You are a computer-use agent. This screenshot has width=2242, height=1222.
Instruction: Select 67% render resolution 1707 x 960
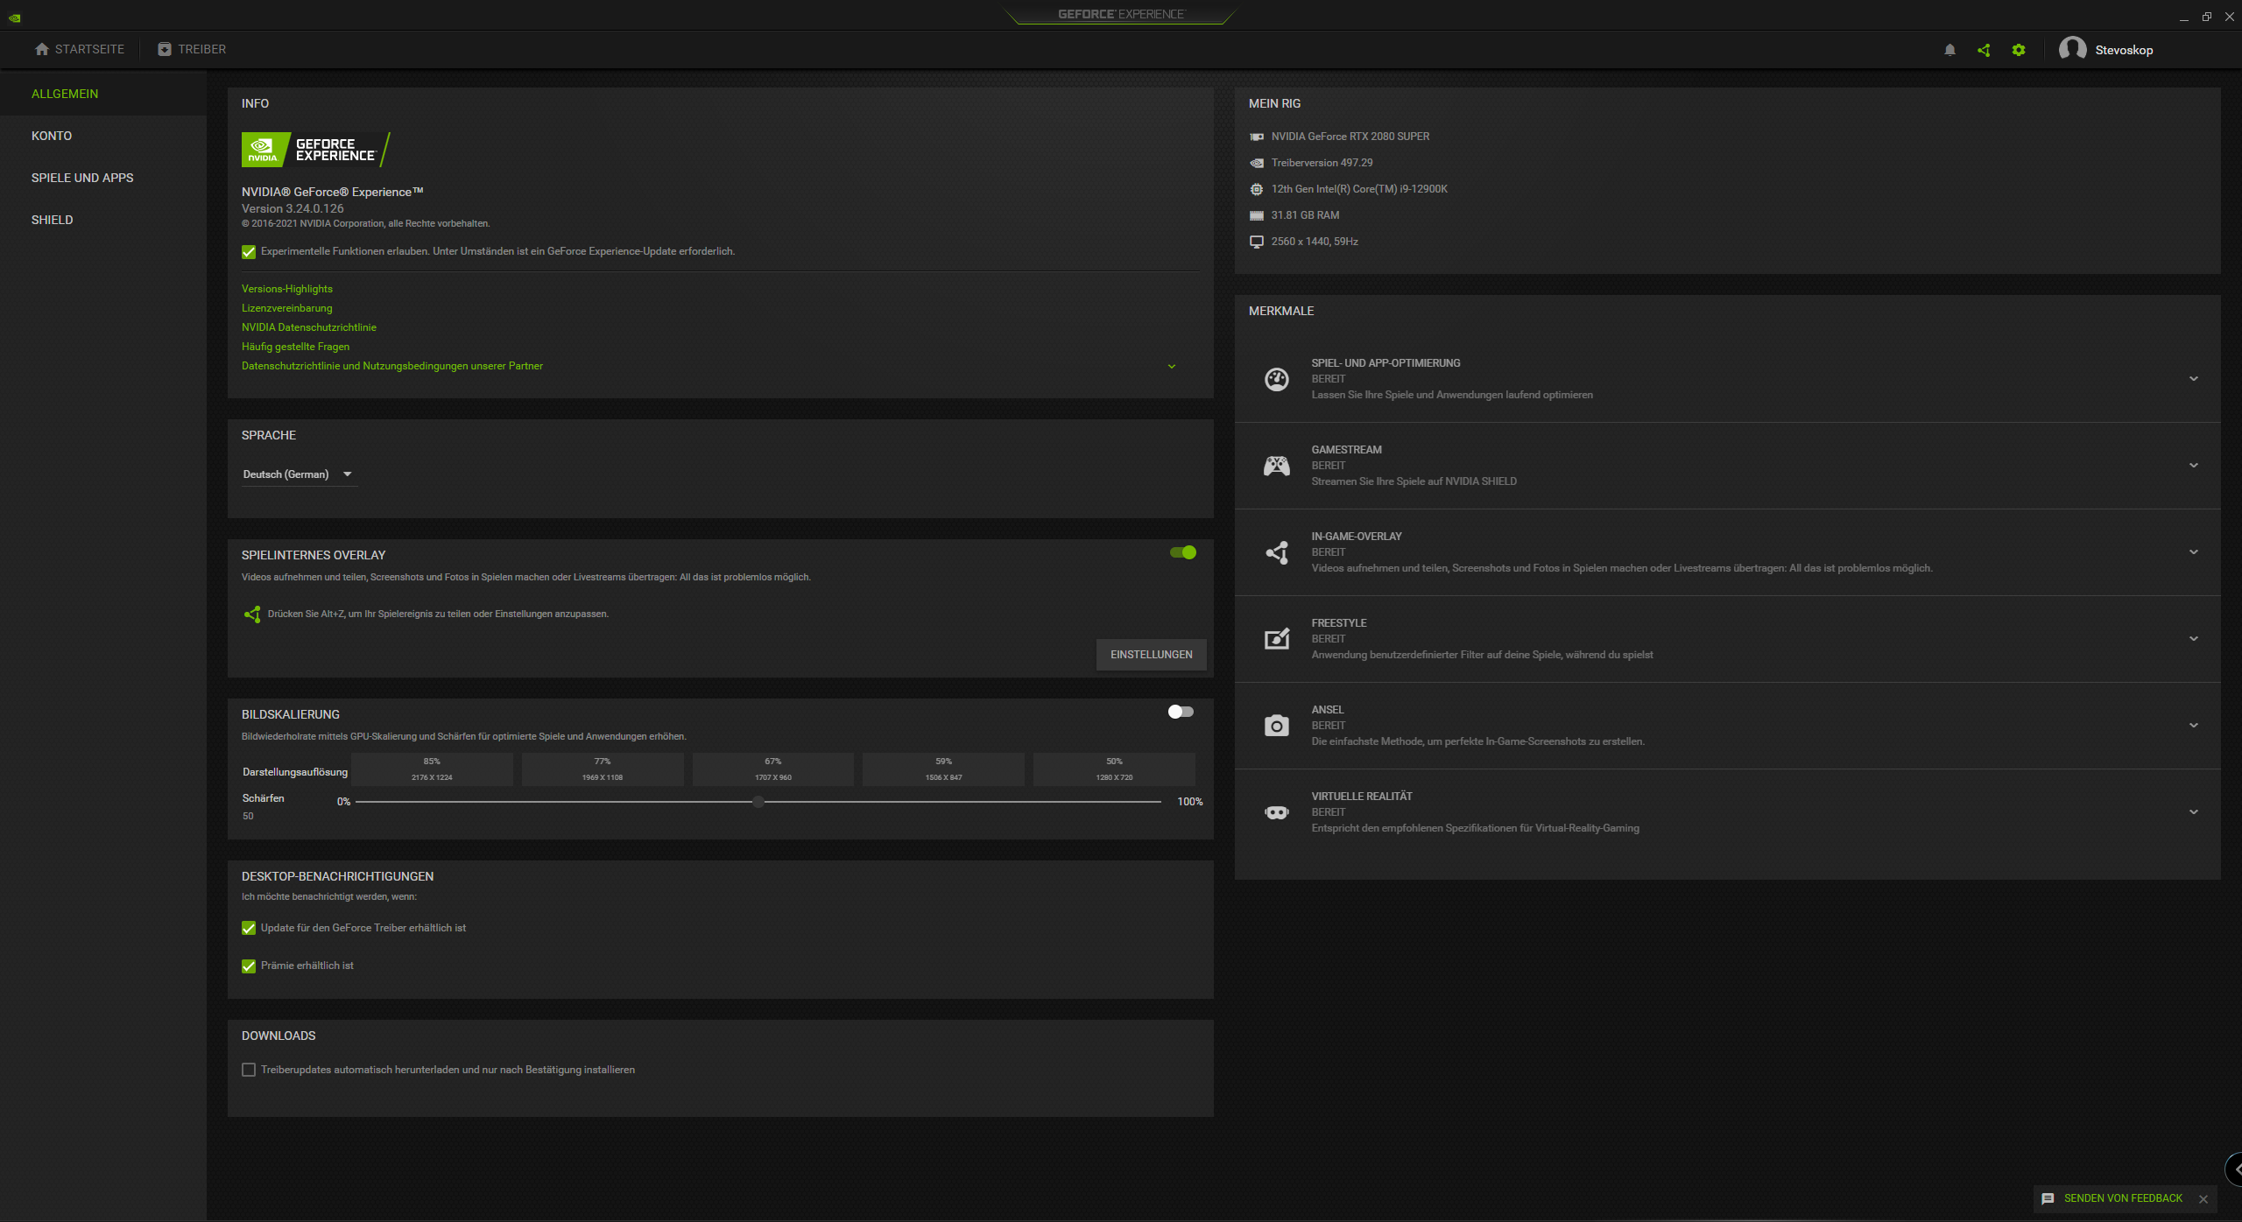(x=773, y=769)
